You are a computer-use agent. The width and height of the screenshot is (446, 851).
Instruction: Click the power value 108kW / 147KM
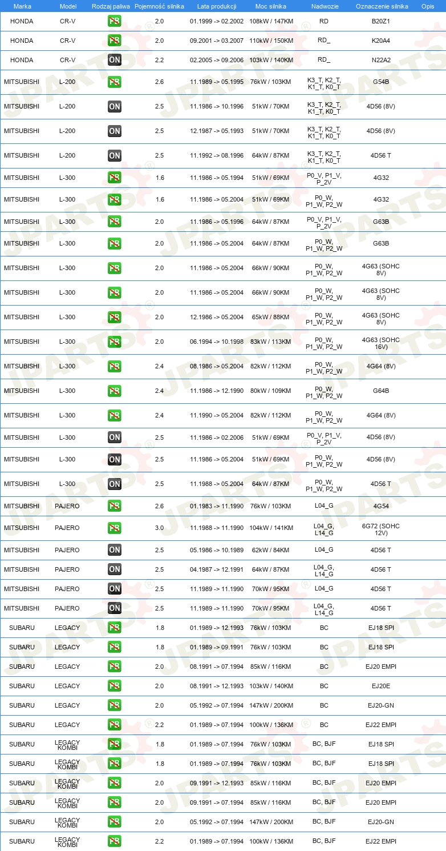(x=271, y=21)
